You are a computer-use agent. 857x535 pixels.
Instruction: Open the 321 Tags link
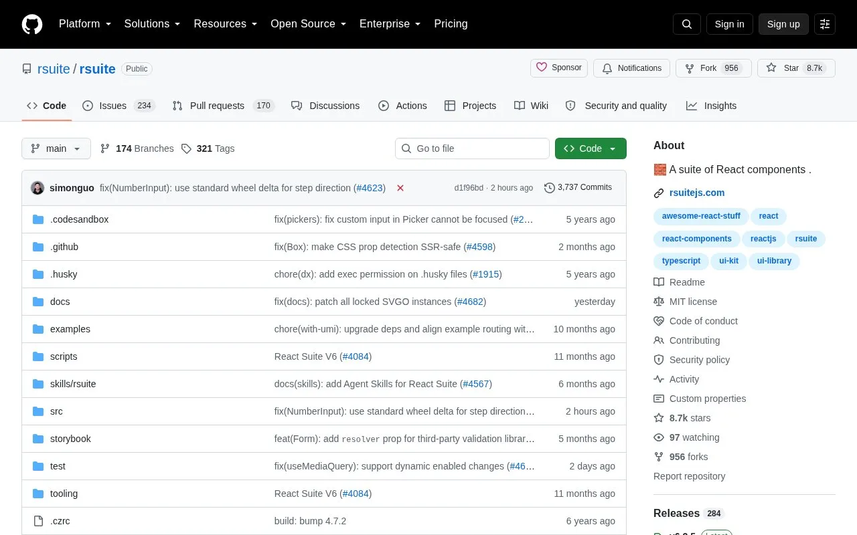208,148
